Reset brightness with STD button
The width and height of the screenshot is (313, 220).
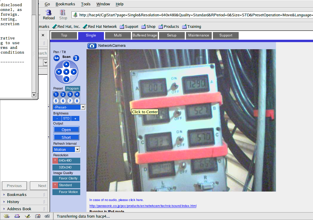point(66,119)
